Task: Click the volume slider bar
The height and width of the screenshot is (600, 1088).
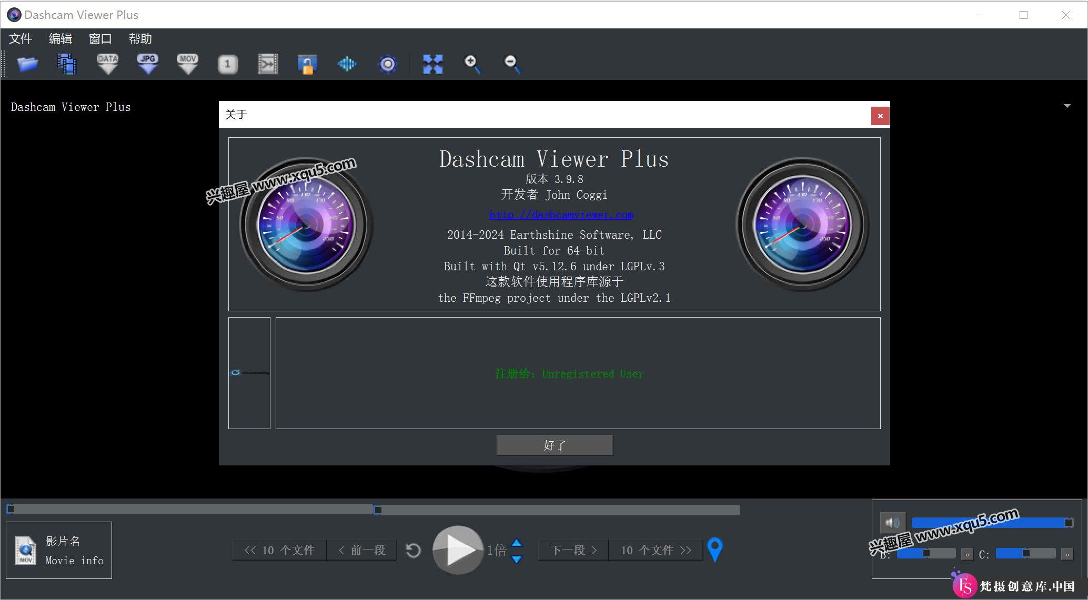Action: coord(992,523)
